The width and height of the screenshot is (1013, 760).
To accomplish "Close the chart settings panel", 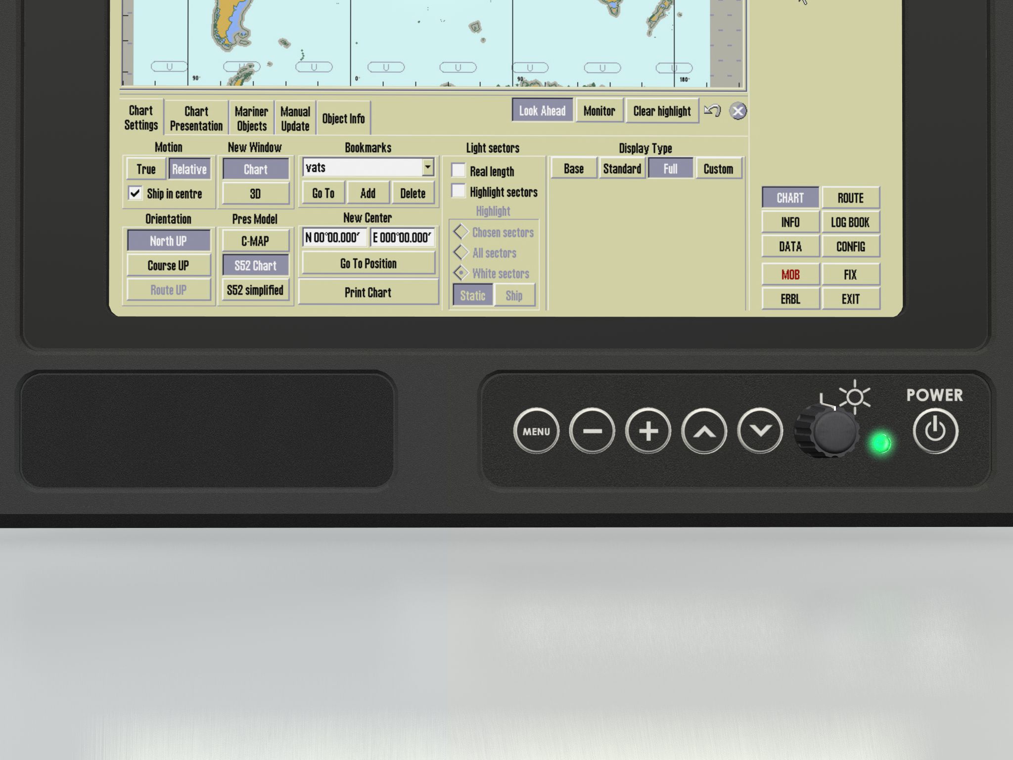I will [737, 111].
